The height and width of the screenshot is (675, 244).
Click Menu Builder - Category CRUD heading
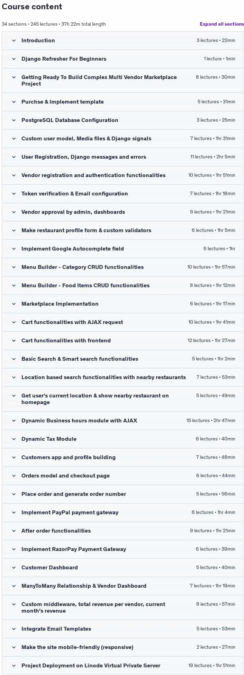(82, 267)
